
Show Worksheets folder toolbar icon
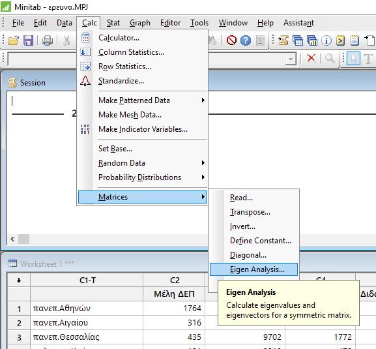(298, 40)
